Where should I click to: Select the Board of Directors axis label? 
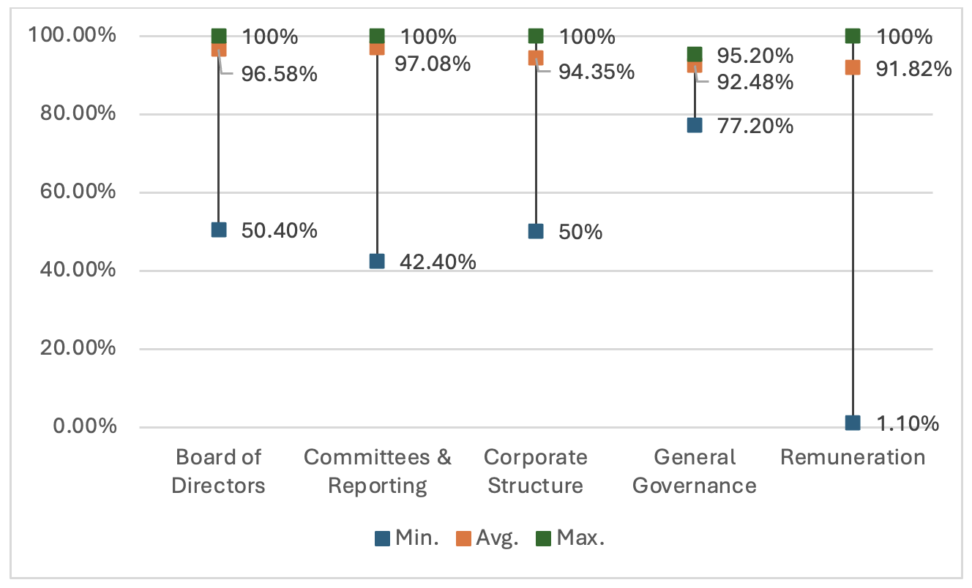tap(218, 472)
